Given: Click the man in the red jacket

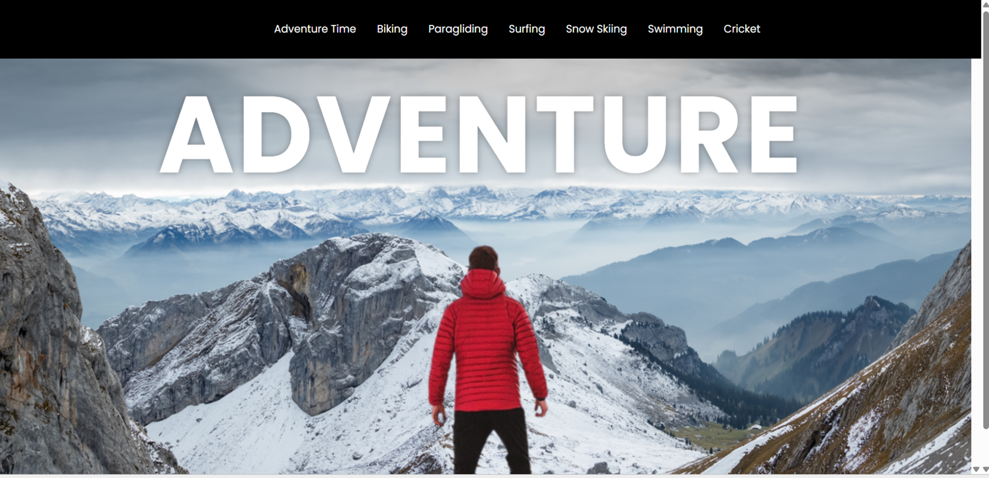Looking at the screenshot, I should pyautogui.click(x=487, y=360).
